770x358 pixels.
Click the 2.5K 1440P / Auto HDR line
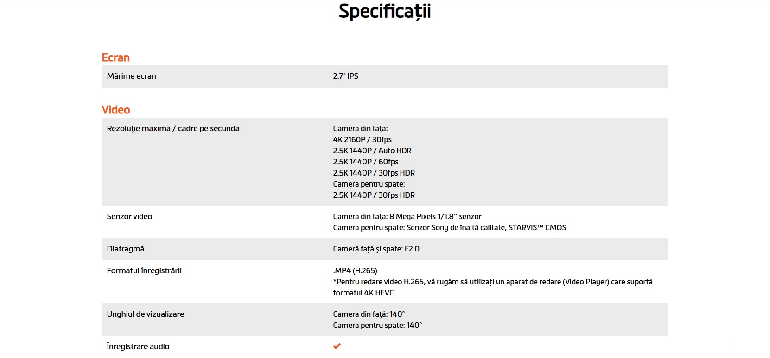372,151
